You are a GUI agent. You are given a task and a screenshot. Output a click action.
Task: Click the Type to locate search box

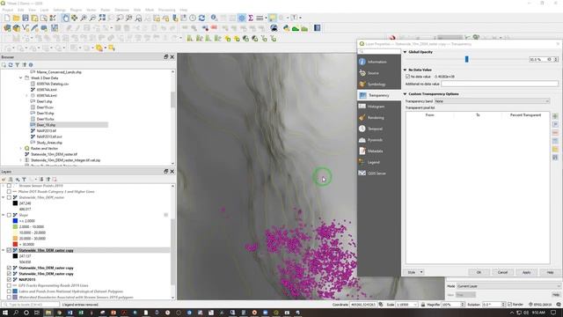coord(31,305)
